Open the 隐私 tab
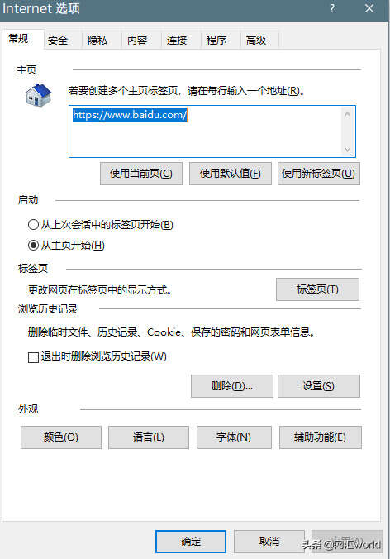This screenshot has width=390, height=559. point(97,41)
